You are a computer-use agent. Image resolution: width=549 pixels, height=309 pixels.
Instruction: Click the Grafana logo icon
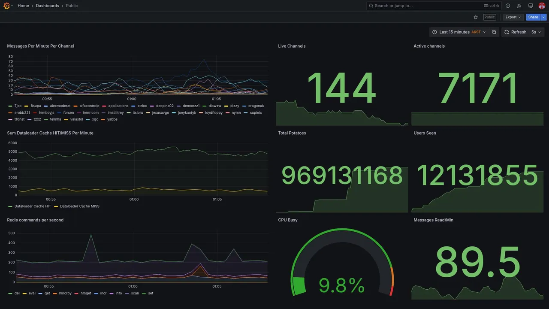[6, 6]
